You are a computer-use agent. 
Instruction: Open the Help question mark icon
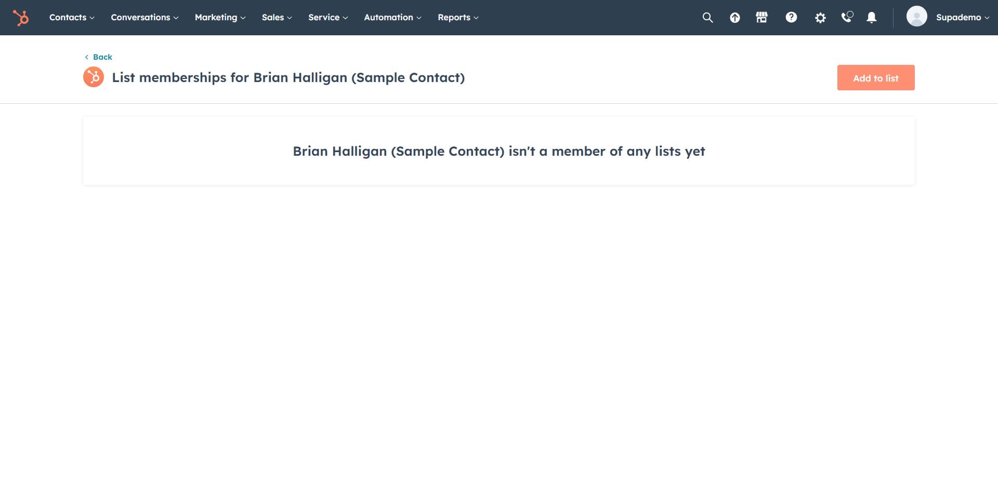(x=791, y=18)
